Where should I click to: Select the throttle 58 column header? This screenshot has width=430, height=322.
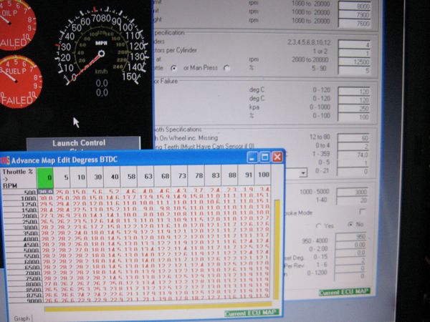pos(129,176)
